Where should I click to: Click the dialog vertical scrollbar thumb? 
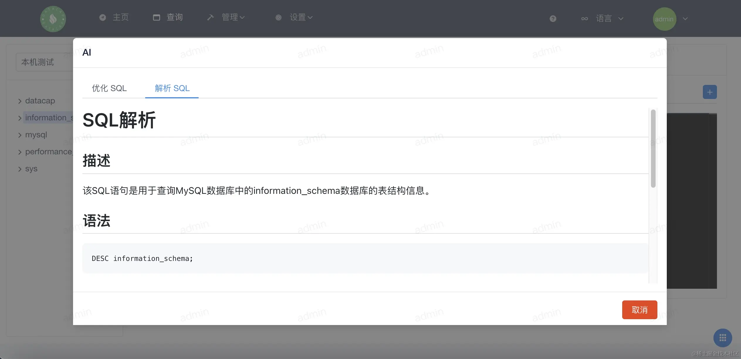pyautogui.click(x=653, y=148)
